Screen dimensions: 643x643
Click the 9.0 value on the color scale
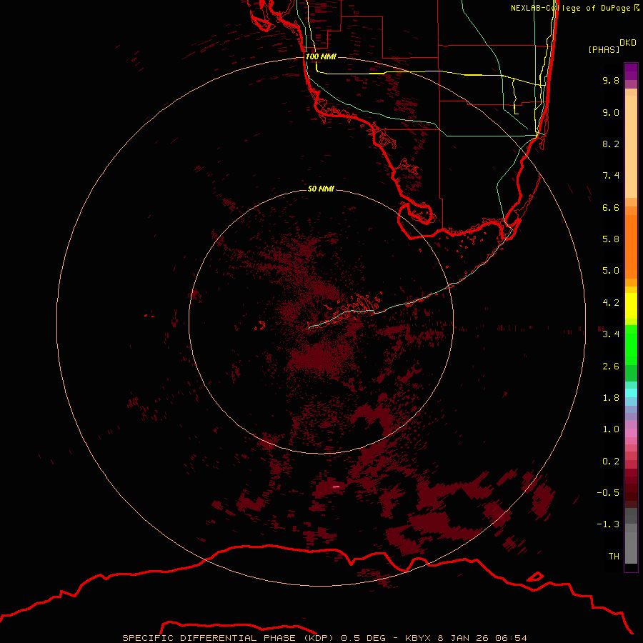pyautogui.click(x=611, y=112)
